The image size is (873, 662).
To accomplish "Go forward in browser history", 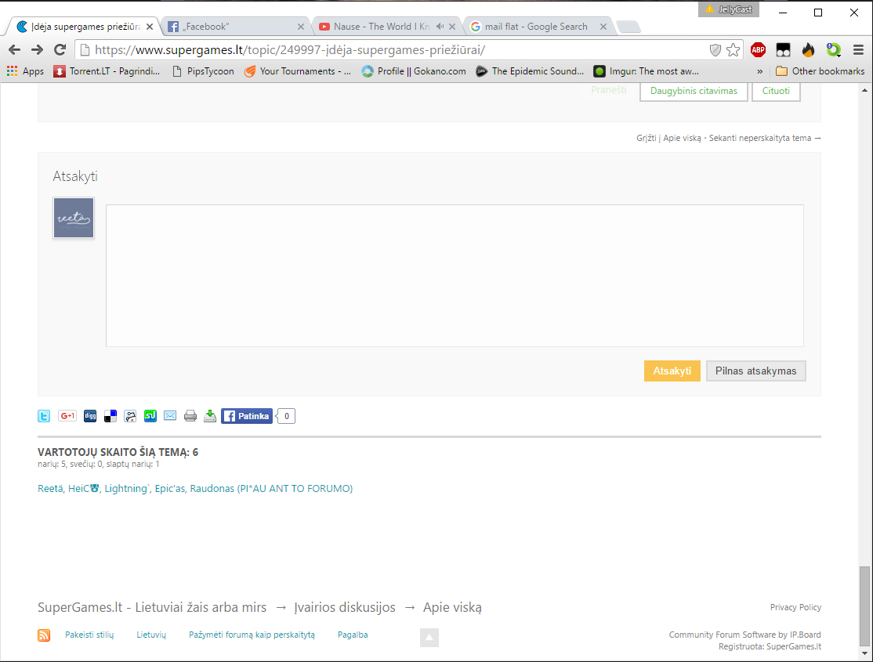I will pyautogui.click(x=38, y=50).
